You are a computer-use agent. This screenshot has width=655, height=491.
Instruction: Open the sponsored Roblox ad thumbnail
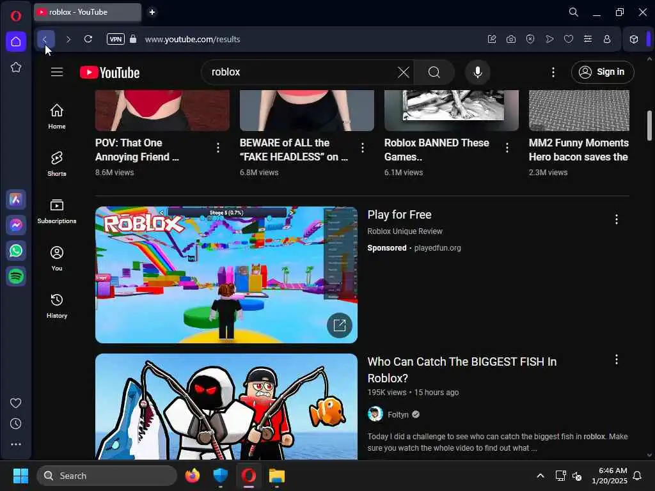pos(226,275)
